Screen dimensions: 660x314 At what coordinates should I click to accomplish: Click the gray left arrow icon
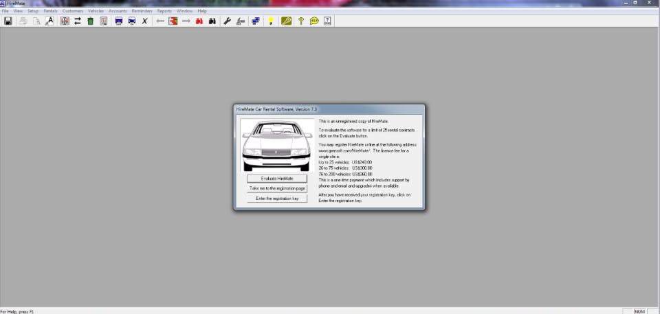160,21
